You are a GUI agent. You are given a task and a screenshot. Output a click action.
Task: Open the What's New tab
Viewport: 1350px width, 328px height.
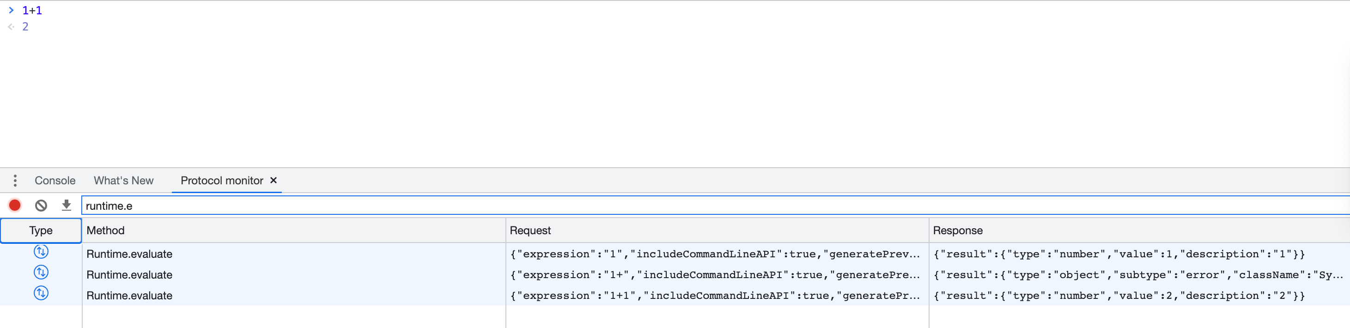click(124, 181)
